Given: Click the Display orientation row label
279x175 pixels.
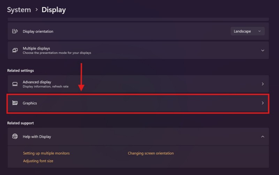Looking at the screenshot, I should [x=38, y=31].
